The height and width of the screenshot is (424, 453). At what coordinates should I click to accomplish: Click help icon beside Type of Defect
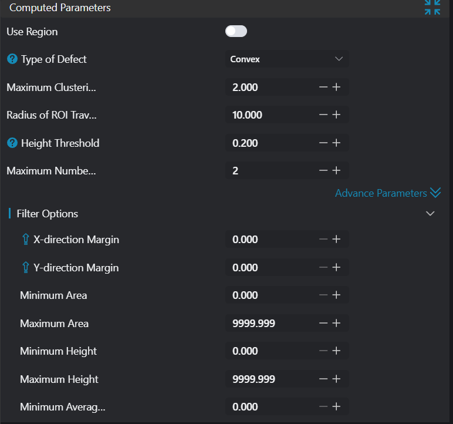click(x=12, y=59)
